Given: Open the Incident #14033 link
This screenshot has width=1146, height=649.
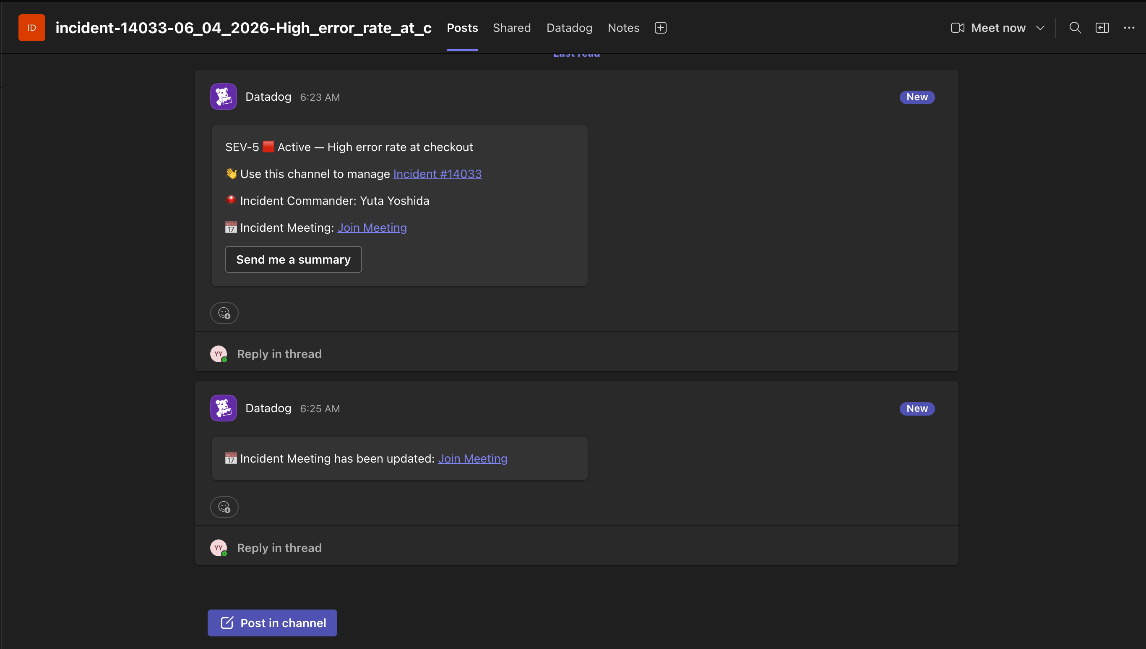Looking at the screenshot, I should click(438, 174).
